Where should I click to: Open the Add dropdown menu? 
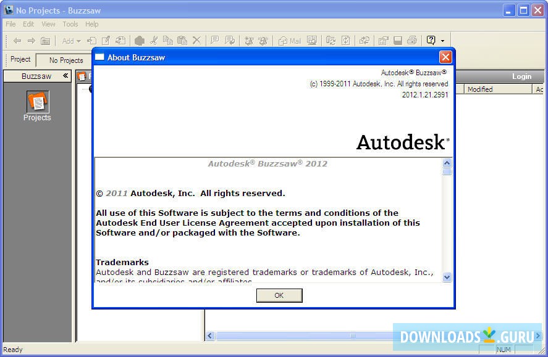point(69,41)
